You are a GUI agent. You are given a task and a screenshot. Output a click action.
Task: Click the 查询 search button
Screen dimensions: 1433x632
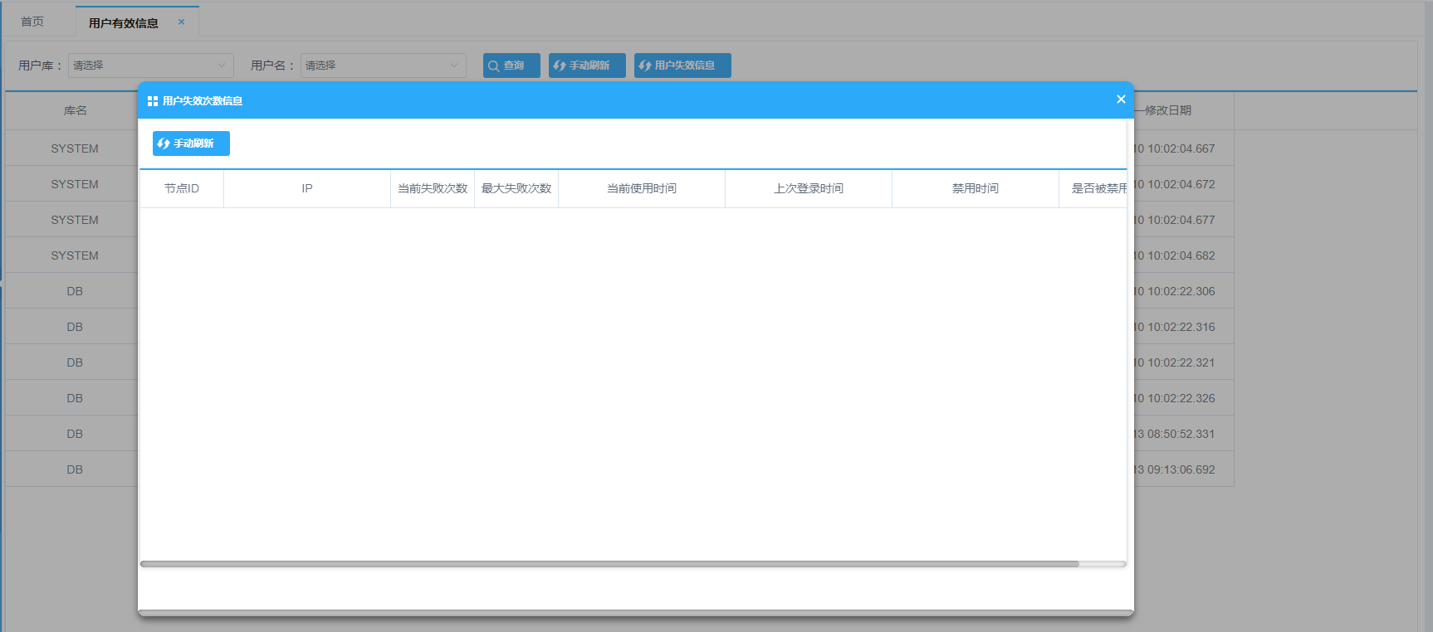tap(511, 66)
